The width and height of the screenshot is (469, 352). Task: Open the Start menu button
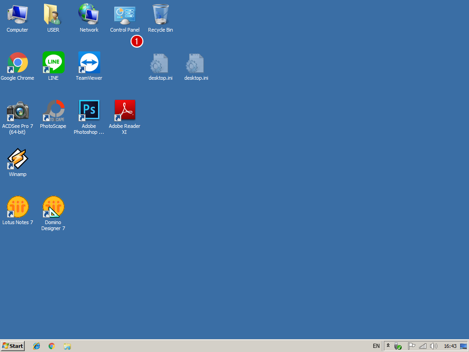[x=12, y=346]
